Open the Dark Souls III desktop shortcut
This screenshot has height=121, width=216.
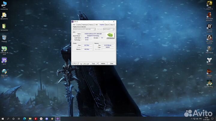(209, 4)
